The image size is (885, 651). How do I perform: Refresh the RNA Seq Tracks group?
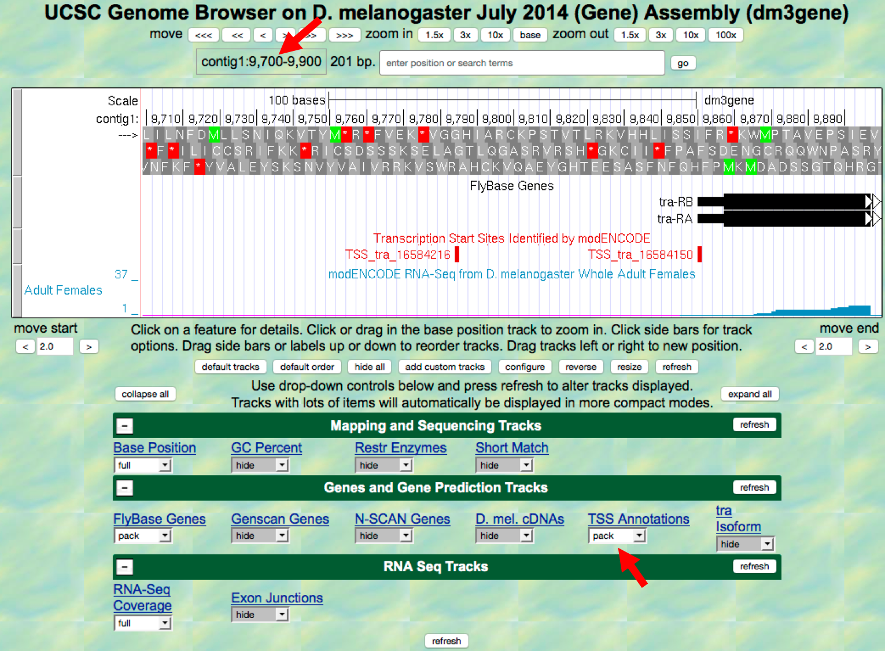coord(754,567)
